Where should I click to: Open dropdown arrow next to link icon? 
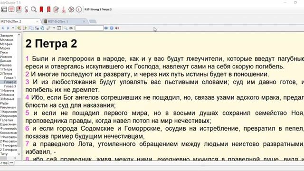[54, 28]
